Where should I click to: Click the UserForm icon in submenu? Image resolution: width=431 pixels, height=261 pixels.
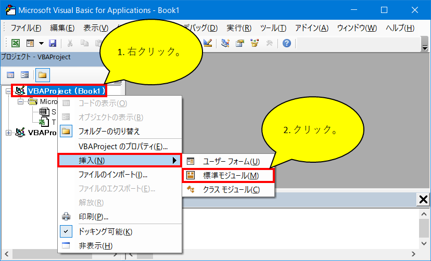(x=191, y=161)
